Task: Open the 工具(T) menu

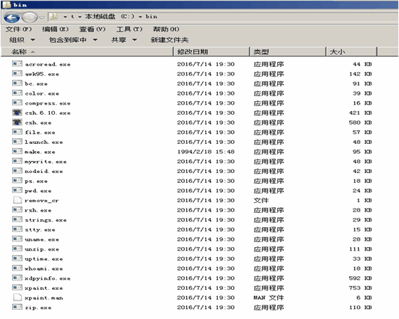Action: [x=129, y=29]
